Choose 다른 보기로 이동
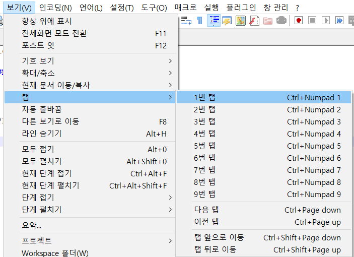The image size is (354, 257). 90,122
